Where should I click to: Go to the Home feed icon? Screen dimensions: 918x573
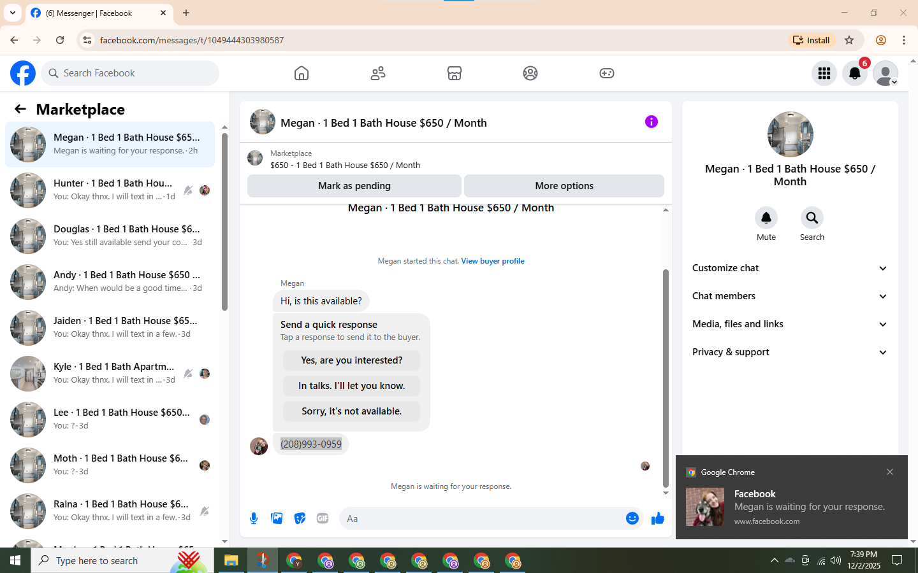(x=302, y=73)
